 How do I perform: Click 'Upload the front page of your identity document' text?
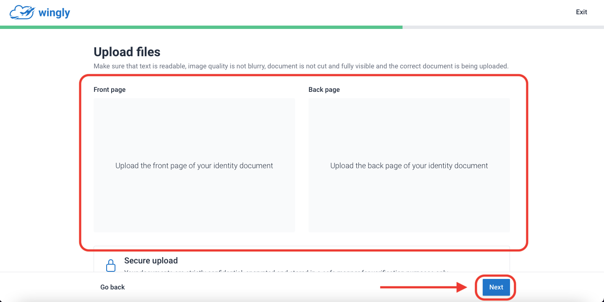194,166
